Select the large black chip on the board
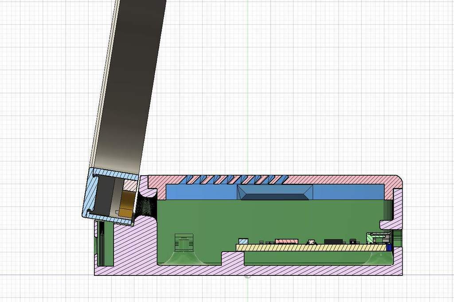The width and height of the screenshot is (454, 302). point(333,242)
